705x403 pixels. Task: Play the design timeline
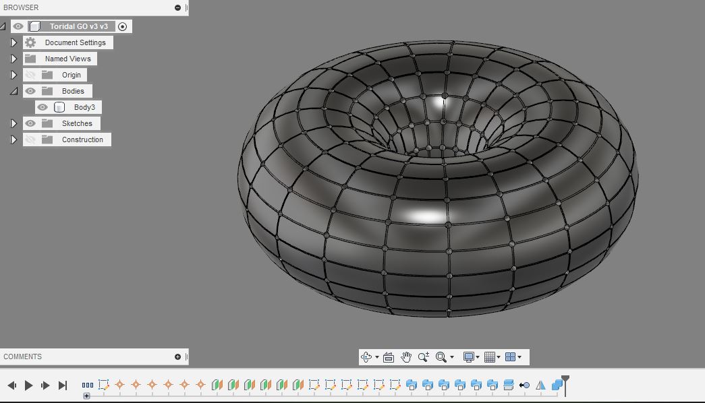point(28,385)
